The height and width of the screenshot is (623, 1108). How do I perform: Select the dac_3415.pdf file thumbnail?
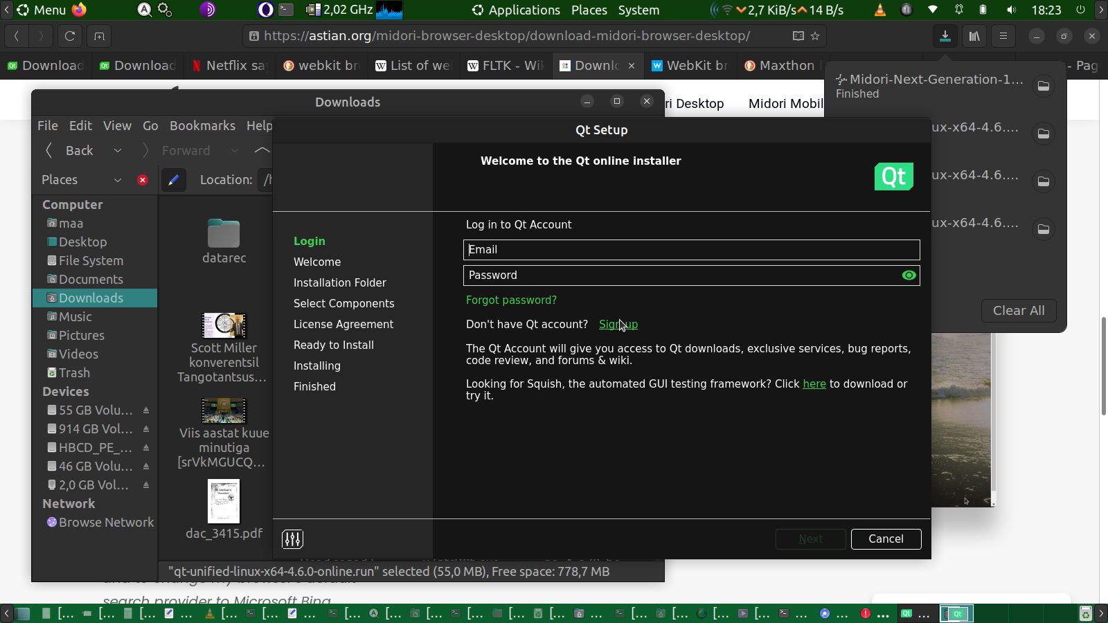pyautogui.click(x=224, y=501)
